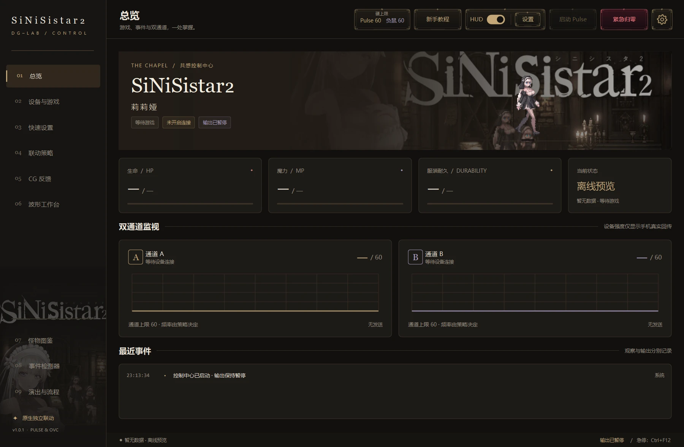Click the HUD 设置 button

click(528, 19)
